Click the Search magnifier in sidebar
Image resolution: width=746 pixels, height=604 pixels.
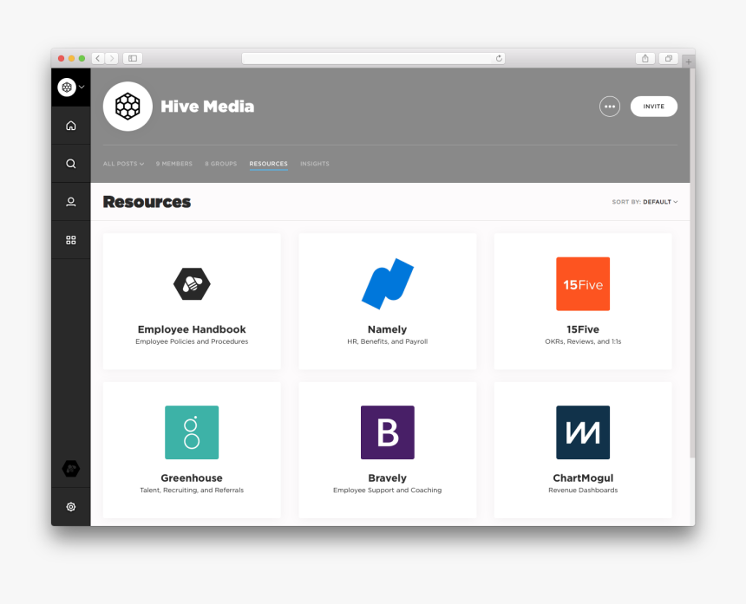[71, 164]
